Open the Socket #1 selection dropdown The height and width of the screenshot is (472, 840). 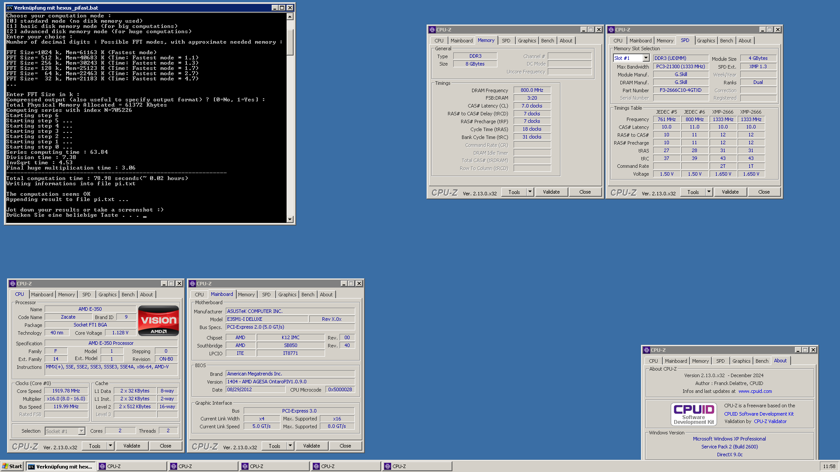click(x=81, y=431)
